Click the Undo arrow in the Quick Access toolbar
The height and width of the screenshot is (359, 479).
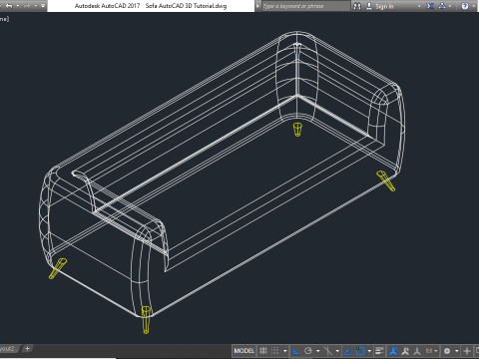(9, 6)
